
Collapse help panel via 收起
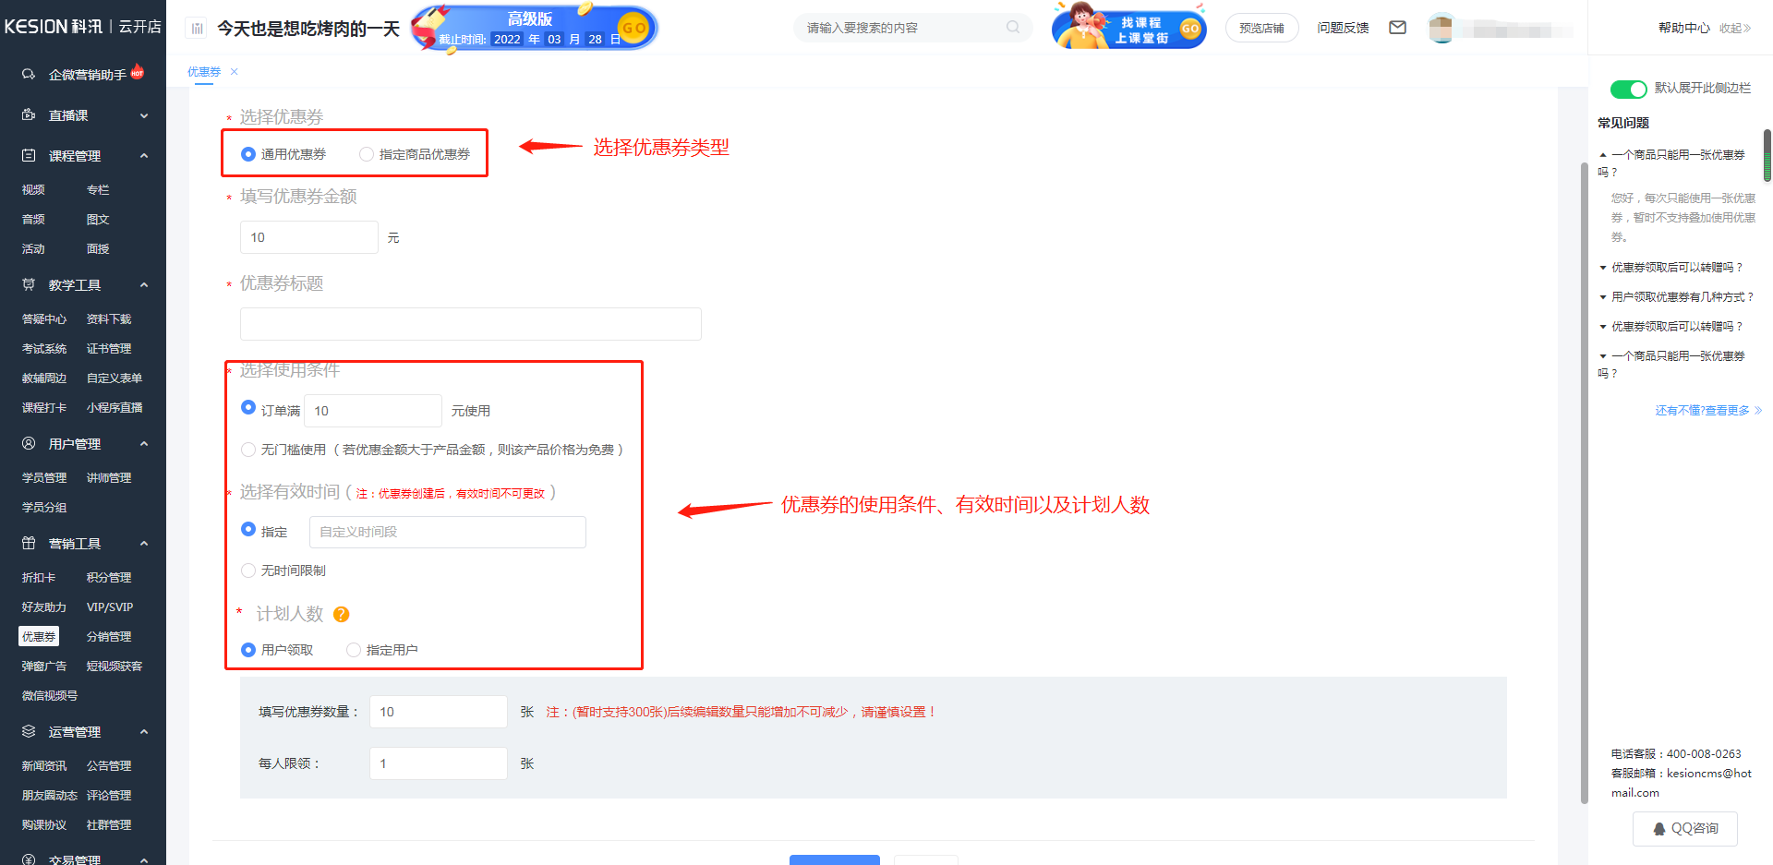coord(1734,28)
